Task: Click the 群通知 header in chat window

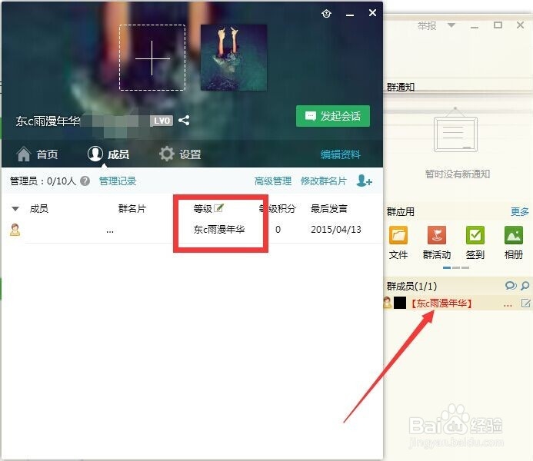Action: pyautogui.click(x=401, y=88)
